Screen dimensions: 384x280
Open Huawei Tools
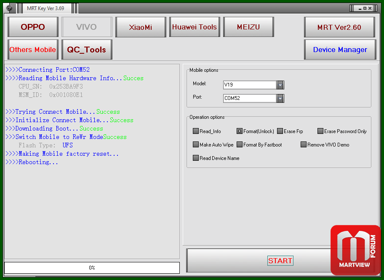(195, 27)
